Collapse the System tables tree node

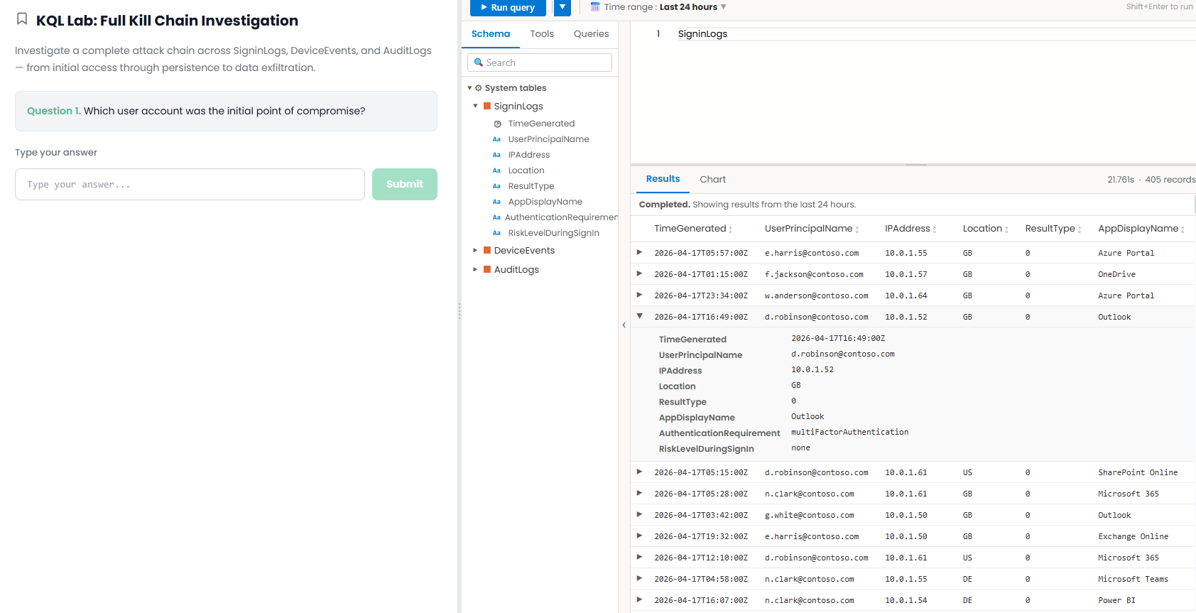point(469,88)
